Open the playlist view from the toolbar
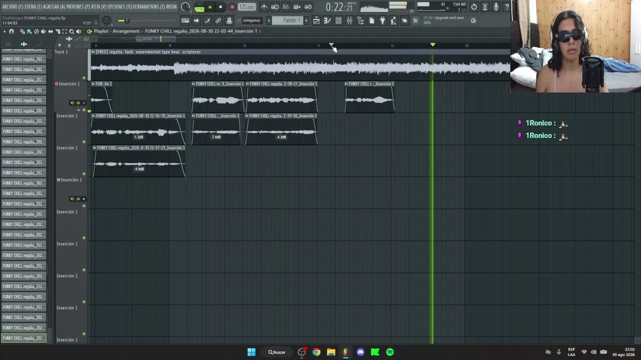Image resolution: width=641 pixels, height=360 pixels. (x=316, y=20)
